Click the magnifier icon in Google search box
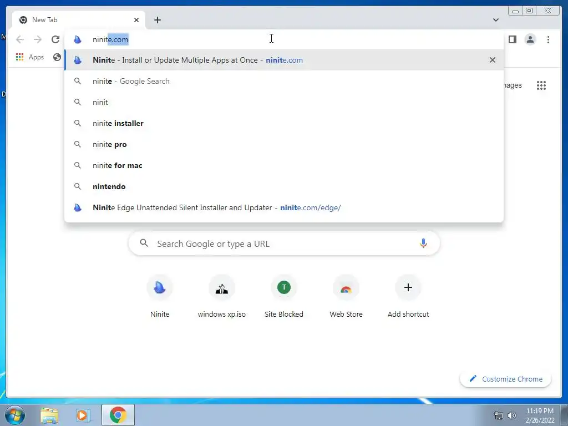Screen dimensions: 568x426 (144, 243)
